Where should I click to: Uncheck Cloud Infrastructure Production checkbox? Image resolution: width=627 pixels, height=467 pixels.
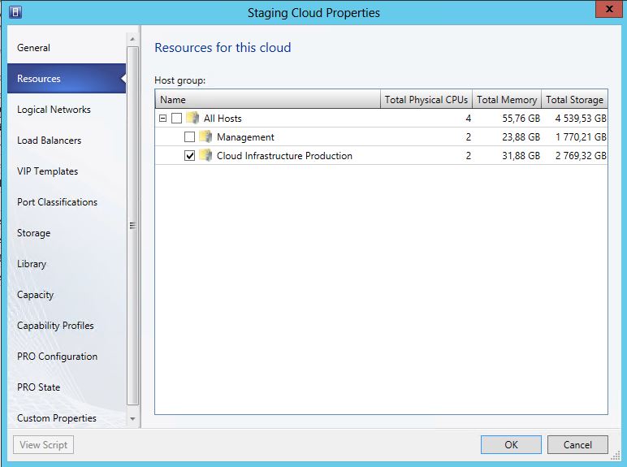[x=190, y=156]
